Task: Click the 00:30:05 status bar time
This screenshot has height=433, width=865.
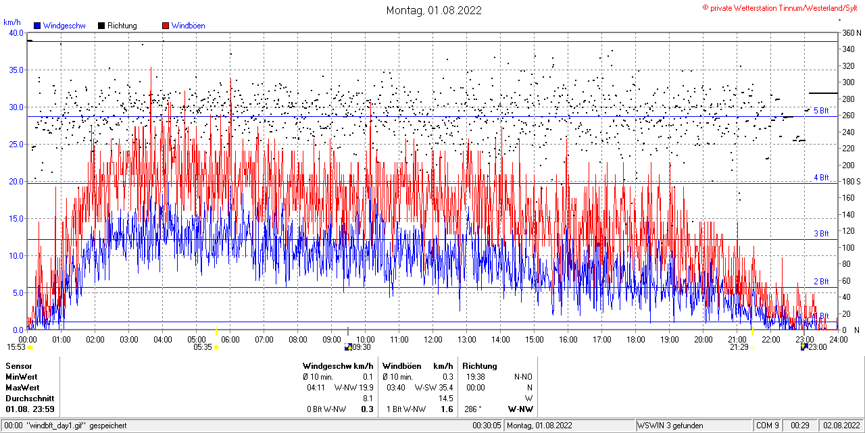Action: pyautogui.click(x=487, y=426)
